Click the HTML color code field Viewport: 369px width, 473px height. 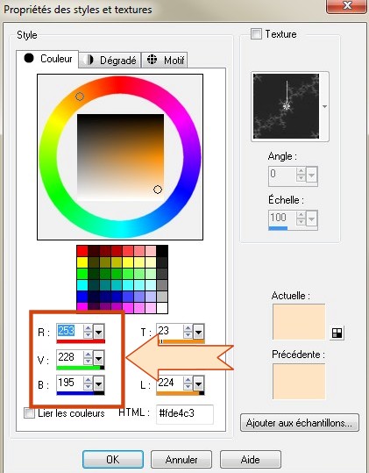pos(185,414)
